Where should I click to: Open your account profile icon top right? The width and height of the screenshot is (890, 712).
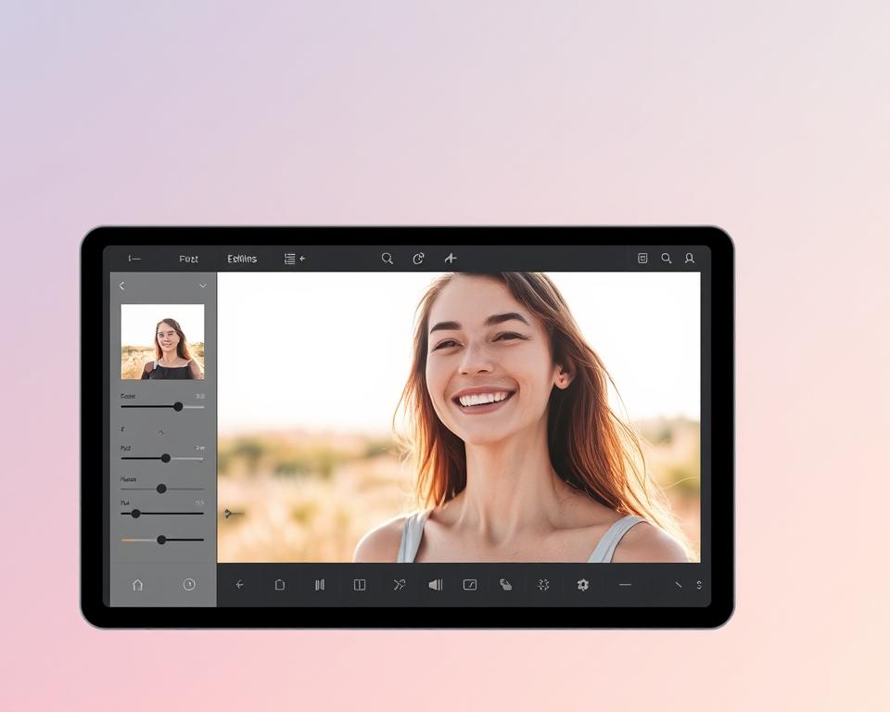[690, 259]
